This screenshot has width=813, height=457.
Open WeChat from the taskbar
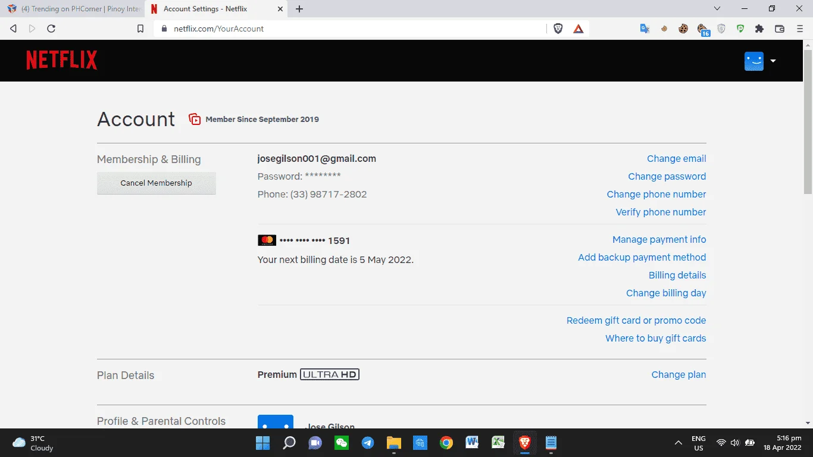pos(342,443)
